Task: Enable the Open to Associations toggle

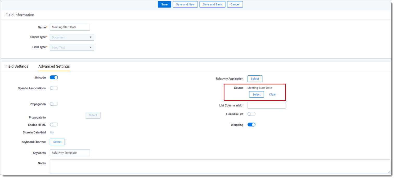Action: point(54,88)
